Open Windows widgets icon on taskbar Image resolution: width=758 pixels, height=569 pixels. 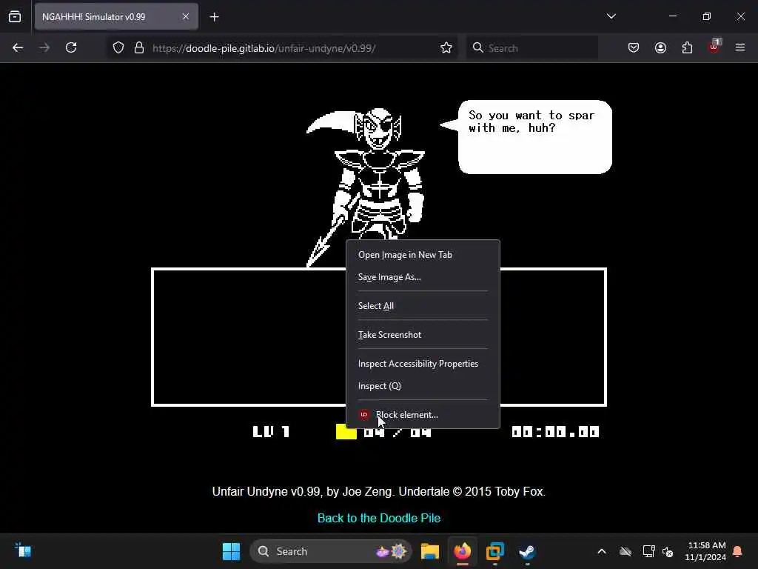tap(23, 550)
